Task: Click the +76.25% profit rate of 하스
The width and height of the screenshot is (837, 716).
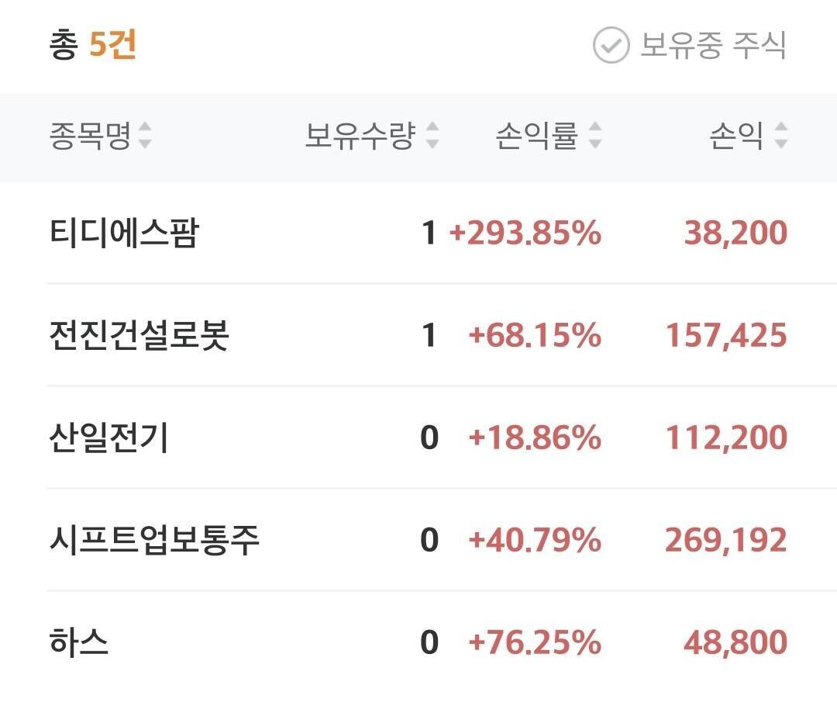Action: 536,642
